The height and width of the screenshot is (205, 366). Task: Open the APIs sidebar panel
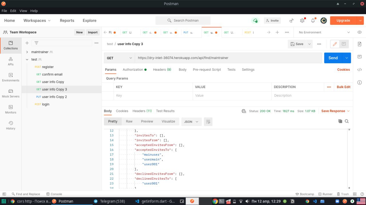click(x=11, y=61)
